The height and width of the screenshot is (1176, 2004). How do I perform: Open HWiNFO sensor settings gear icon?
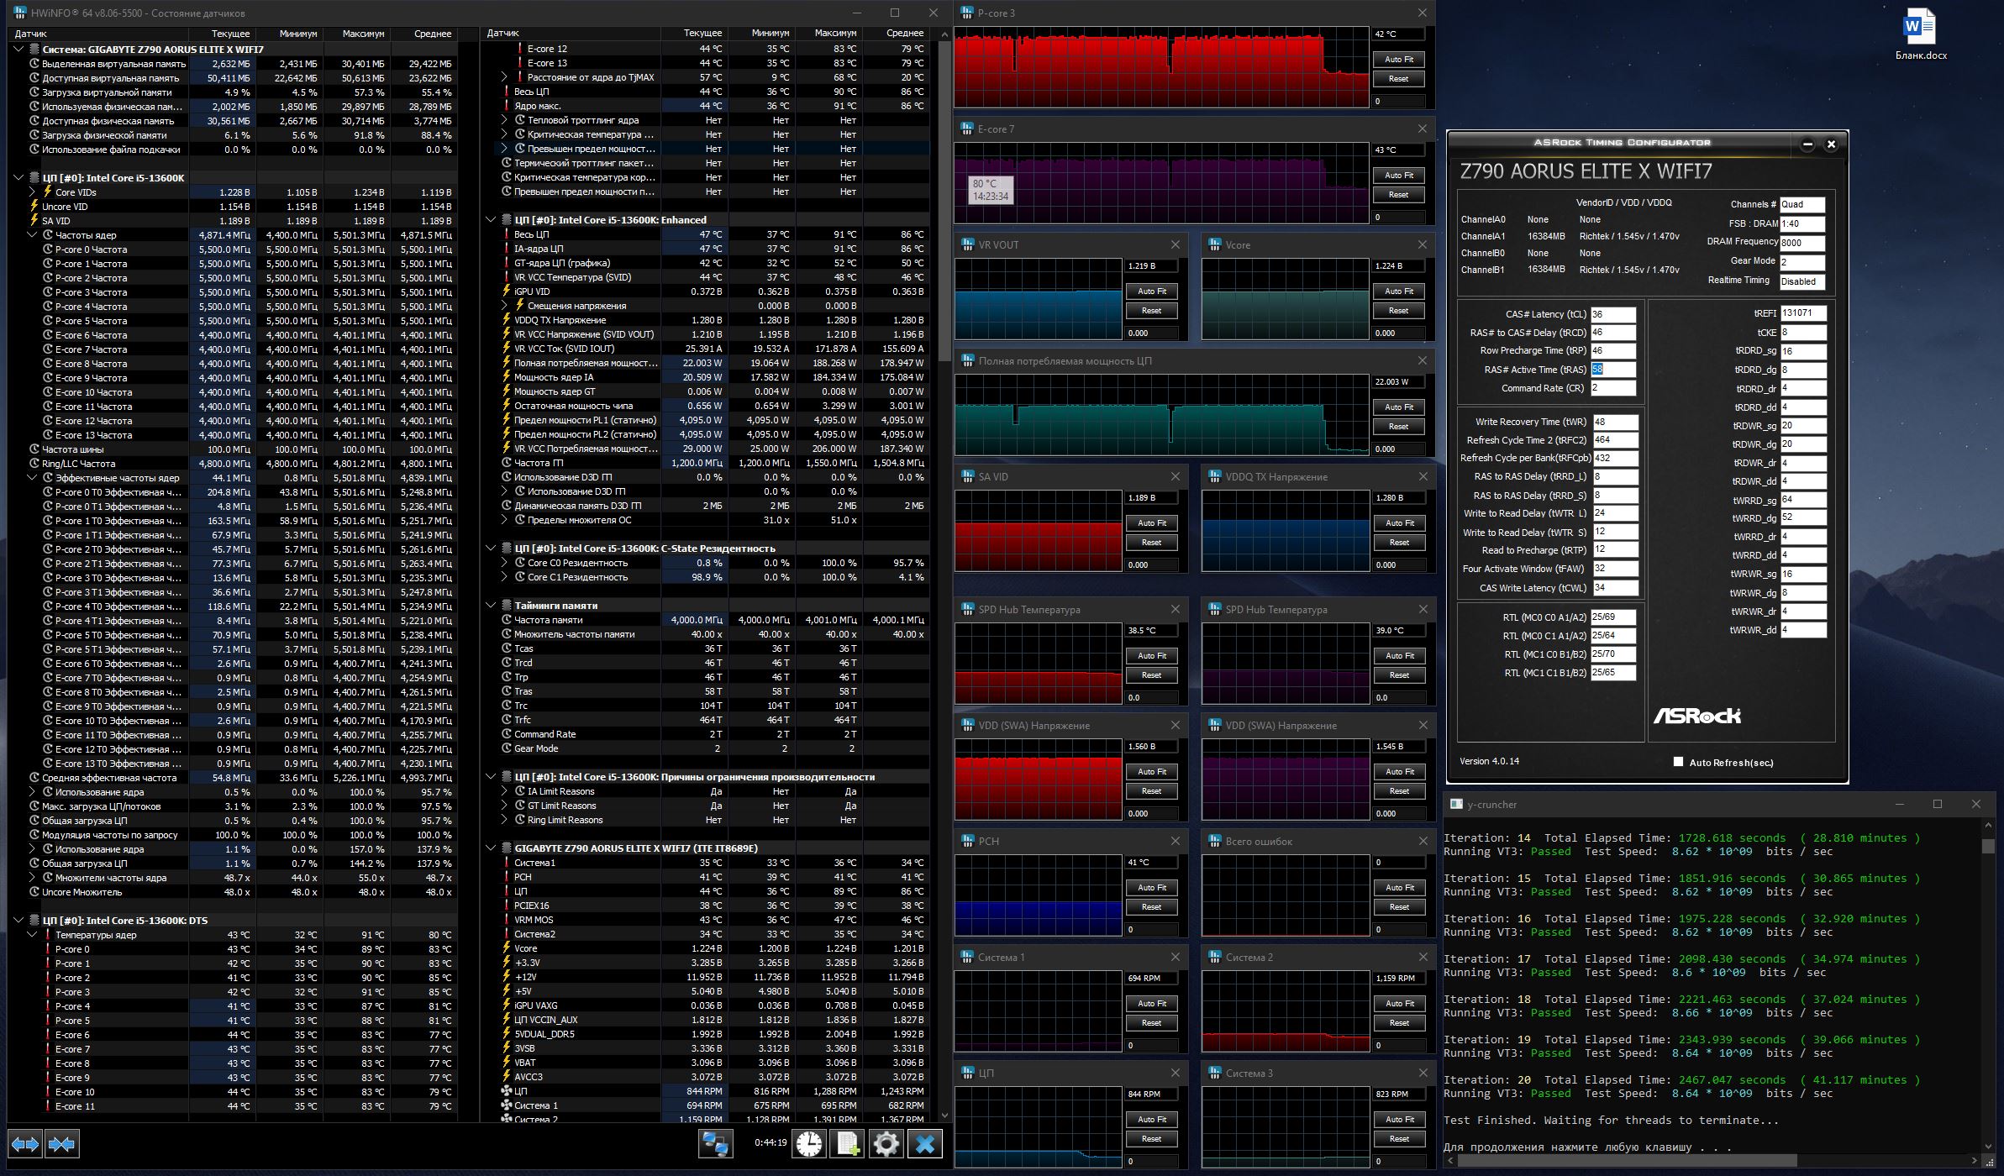click(x=886, y=1144)
